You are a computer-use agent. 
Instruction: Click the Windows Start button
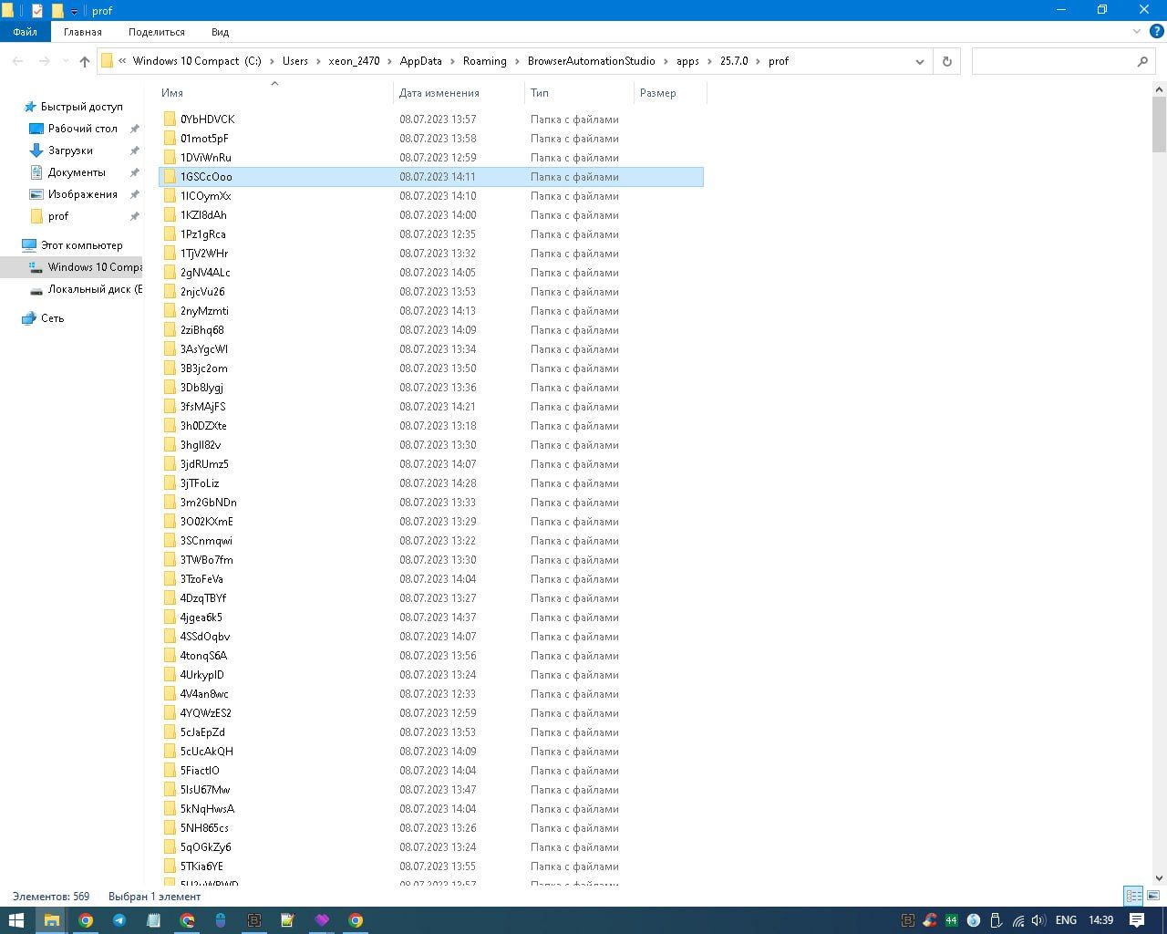(x=15, y=920)
